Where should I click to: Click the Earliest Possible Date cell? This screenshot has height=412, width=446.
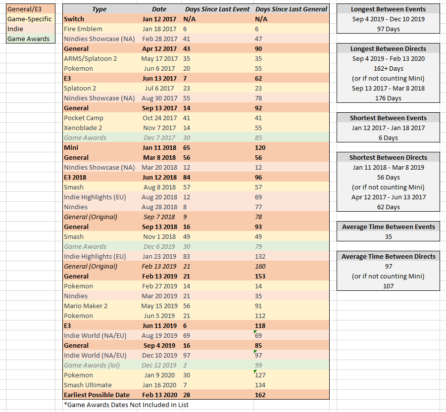click(97, 395)
